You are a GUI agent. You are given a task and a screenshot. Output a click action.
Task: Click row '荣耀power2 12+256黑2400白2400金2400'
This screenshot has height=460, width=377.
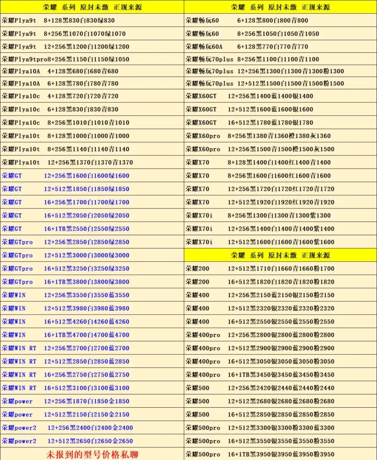[x=92, y=428]
